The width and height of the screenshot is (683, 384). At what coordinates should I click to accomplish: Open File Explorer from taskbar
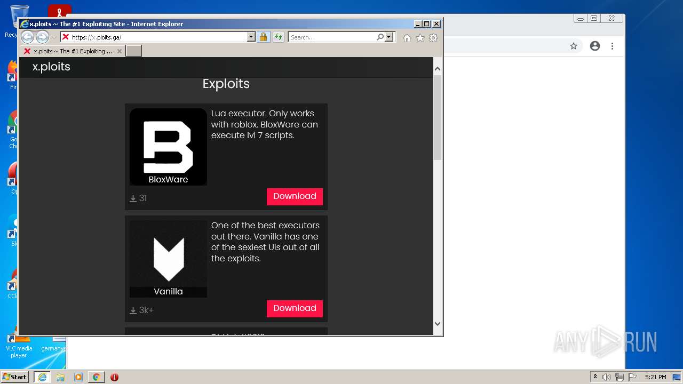click(x=60, y=377)
